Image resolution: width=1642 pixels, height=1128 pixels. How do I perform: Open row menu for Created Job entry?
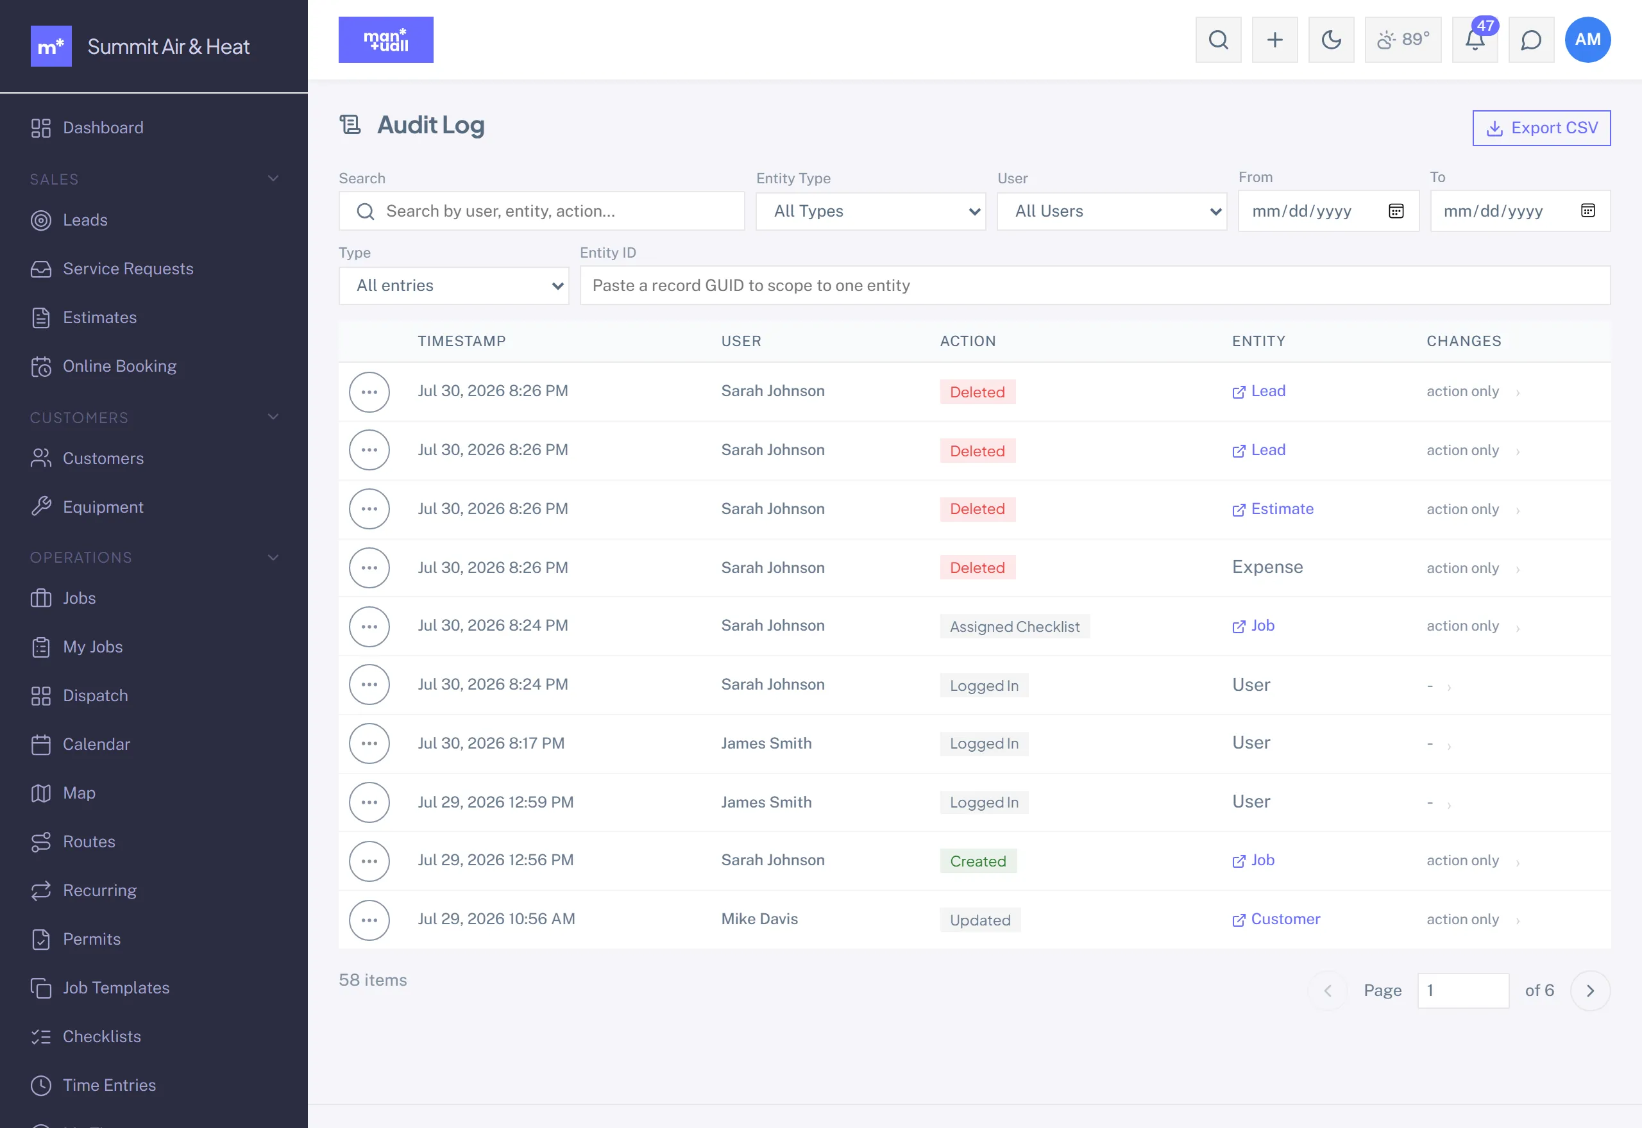click(369, 861)
